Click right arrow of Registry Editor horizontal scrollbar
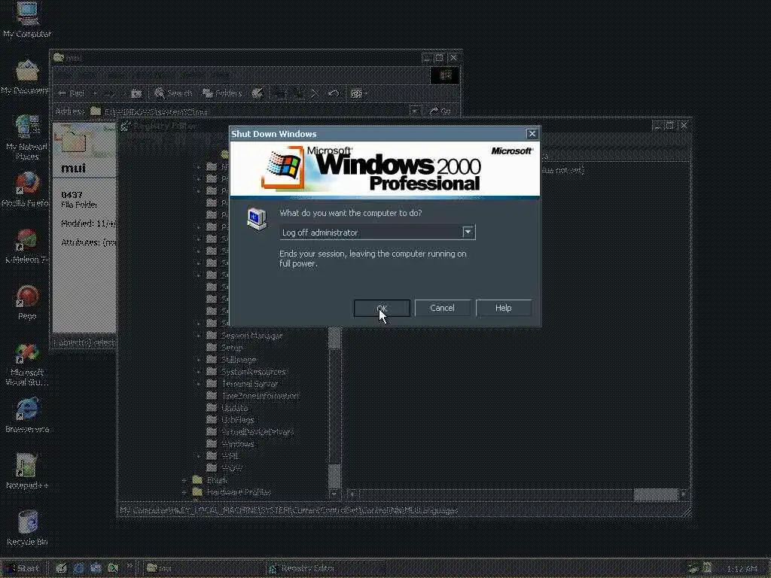 (x=683, y=494)
